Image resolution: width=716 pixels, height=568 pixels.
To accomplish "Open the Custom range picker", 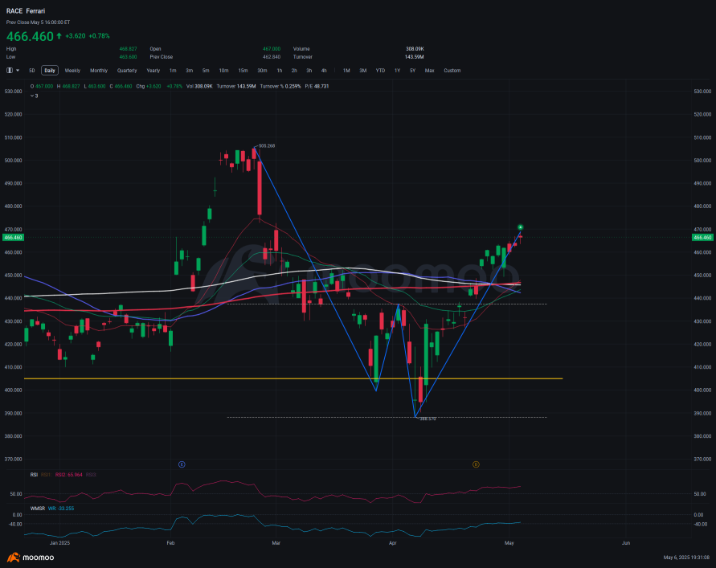I will [x=452, y=71].
